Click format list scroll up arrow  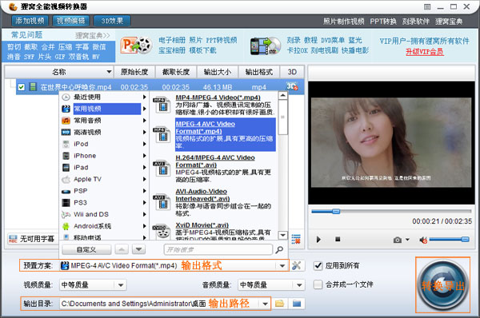[x=283, y=96]
